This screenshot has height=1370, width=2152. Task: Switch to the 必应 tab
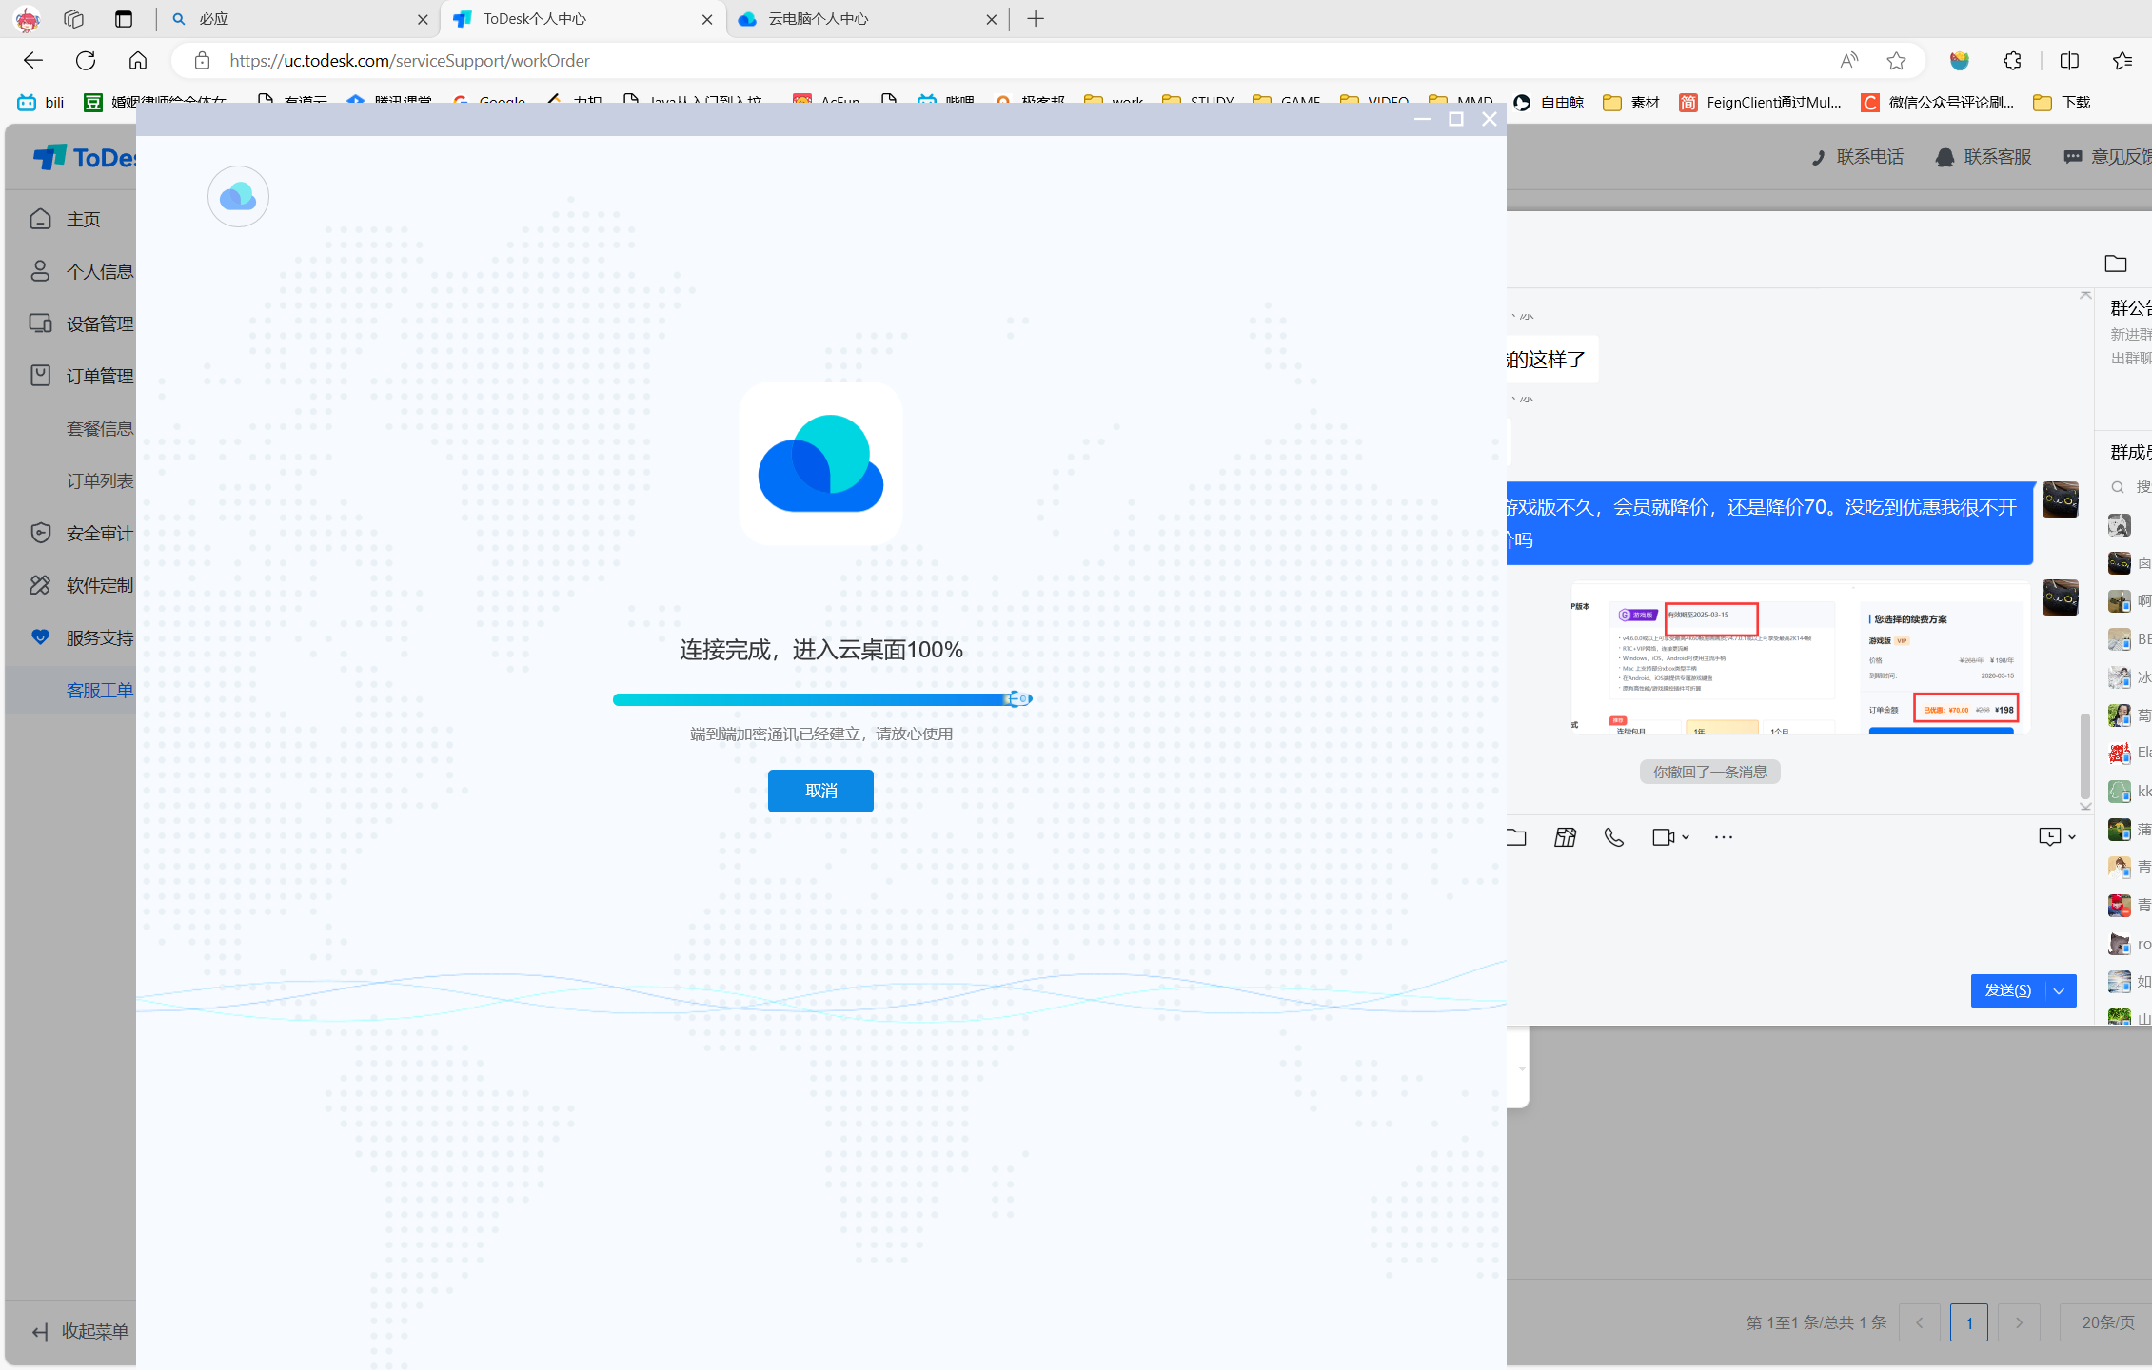tap(297, 19)
